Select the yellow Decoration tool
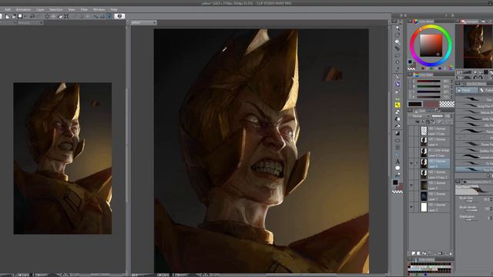The width and height of the screenshot is (493, 277). point(397,105)
